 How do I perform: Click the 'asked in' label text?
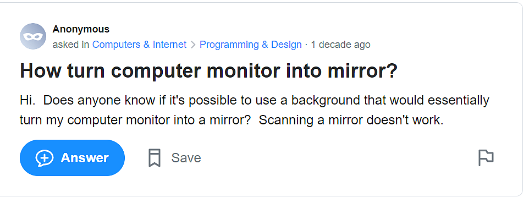point(71,45)
